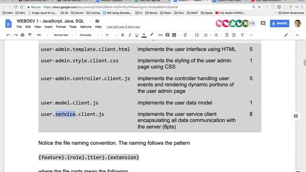
Task: Open Apple's WWDC YouTube bookmark
Action: 230,13
